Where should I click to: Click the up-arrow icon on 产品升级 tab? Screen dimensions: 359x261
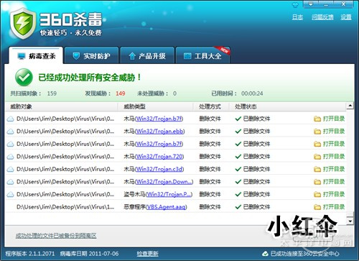tap(132, 56)
